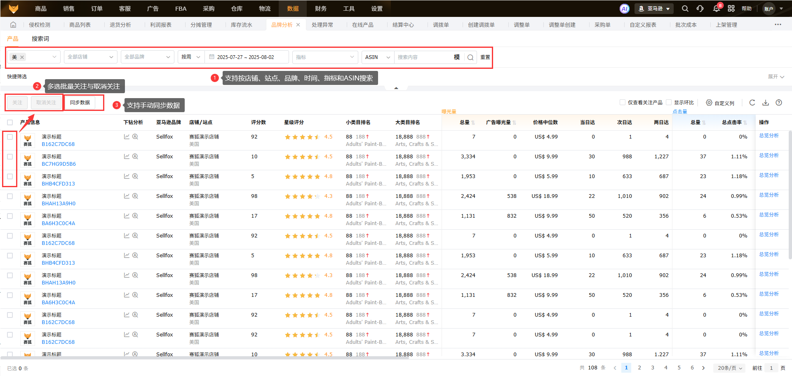Click the AI assistant icon

tap(625, 9)
